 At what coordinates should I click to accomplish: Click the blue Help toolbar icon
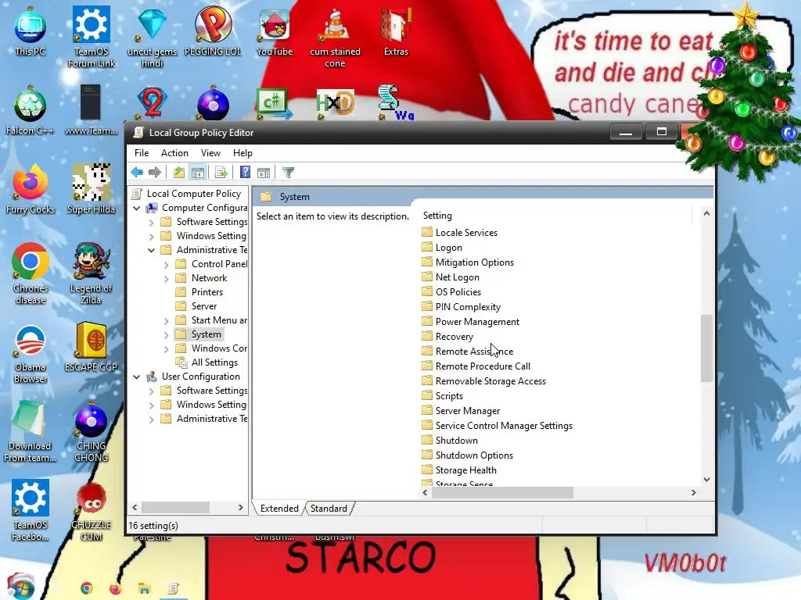(x=245, y=173)
